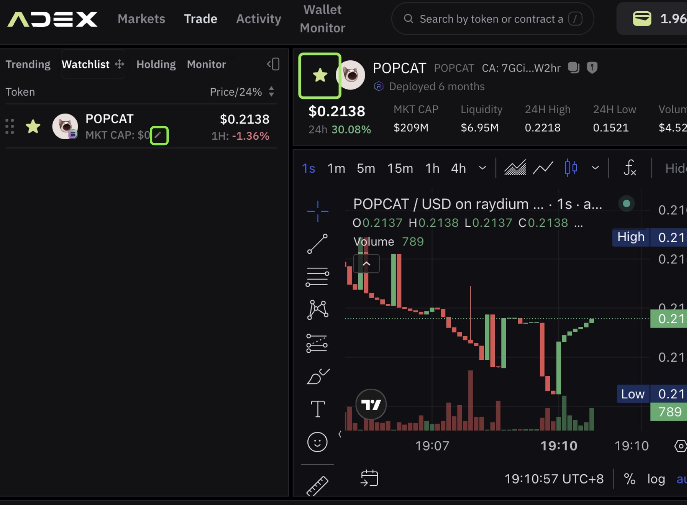Select the text annotation tool

tap(317, 409)
